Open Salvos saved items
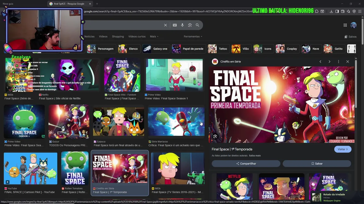Viewport: 364px width, 204px height. (350, 37)
